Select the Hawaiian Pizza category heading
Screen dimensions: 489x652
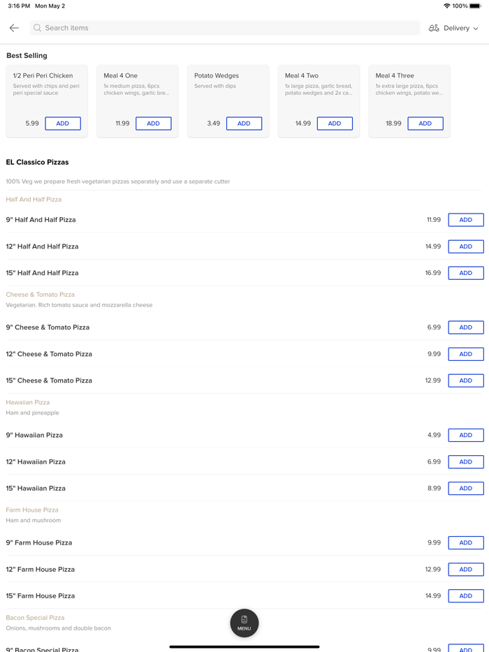[x=28, y=403]
